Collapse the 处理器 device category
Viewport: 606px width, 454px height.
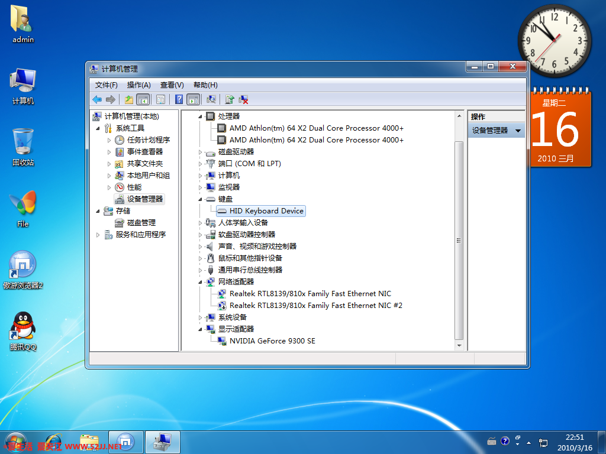pyautogui.click(x=200, y=116)
